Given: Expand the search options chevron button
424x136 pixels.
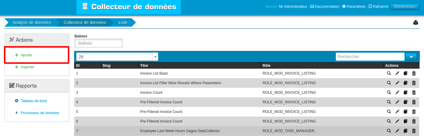Looking at the screenshot, I should (x=411, y=57).
